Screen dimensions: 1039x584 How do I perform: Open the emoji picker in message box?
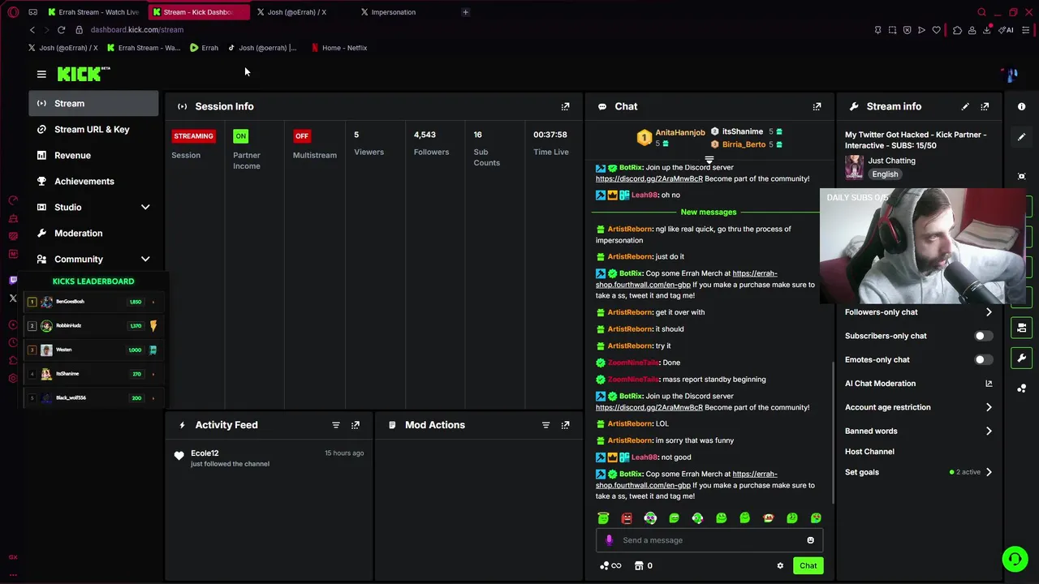[810, 540]
